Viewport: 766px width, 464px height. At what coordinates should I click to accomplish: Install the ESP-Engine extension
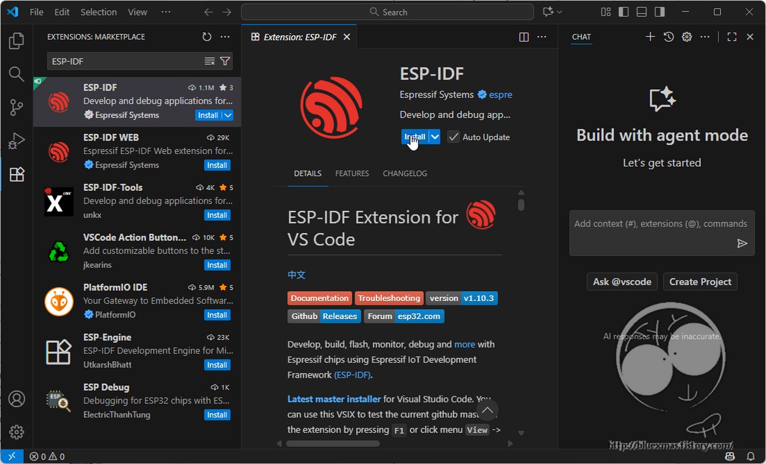point(217,365)
